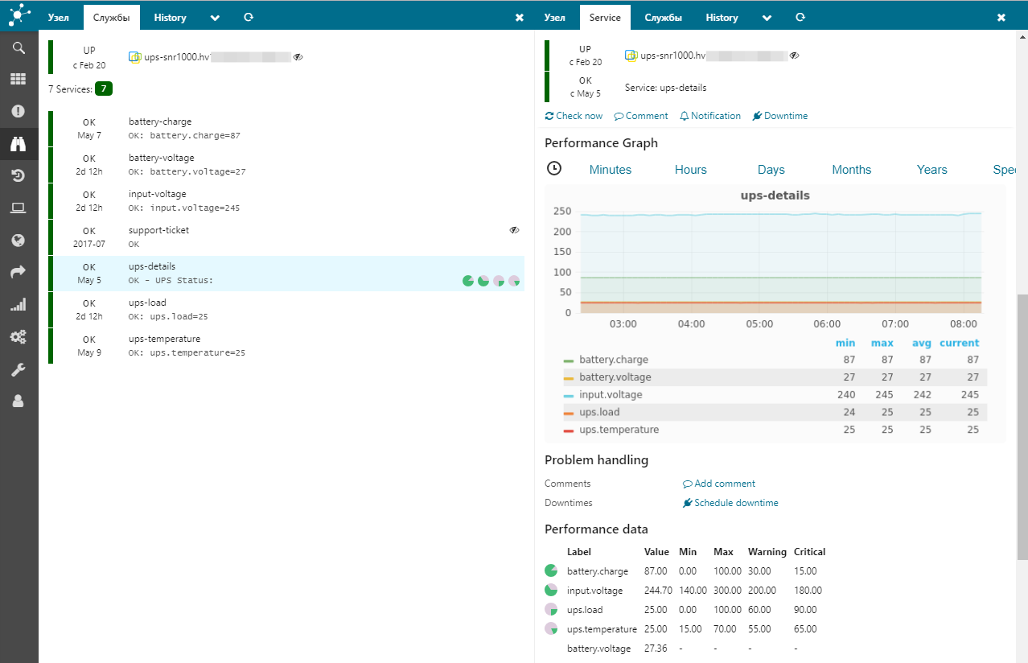Open the globe Maps icon in sidebar
The image size is (1028, 663).
point(18,241)
